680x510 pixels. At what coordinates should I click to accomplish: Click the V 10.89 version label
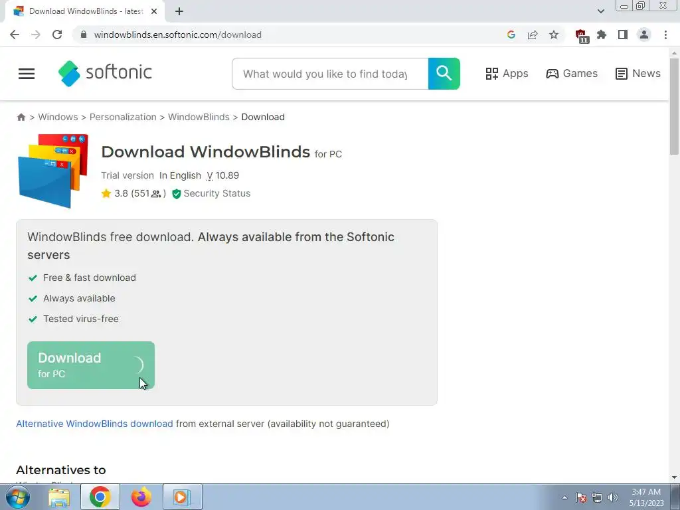click(223, 175)
